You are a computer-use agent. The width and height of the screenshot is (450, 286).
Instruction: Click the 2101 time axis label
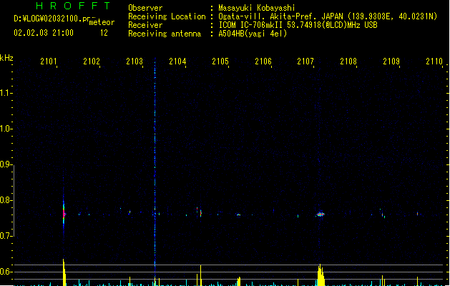tap(49, 61)
